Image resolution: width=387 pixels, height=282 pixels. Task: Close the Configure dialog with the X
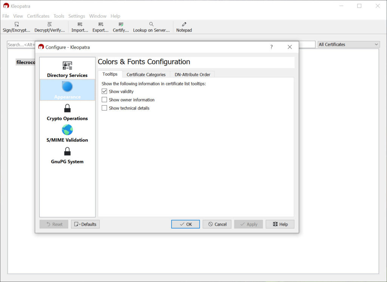coord(290,47)
